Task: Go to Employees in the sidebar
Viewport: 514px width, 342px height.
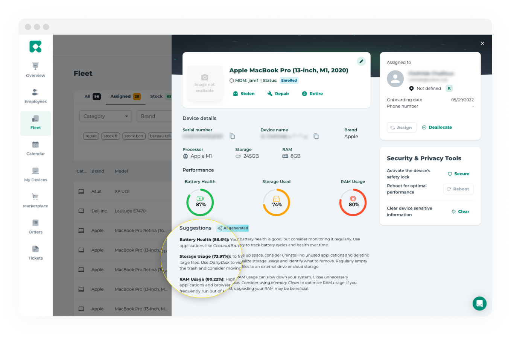Action: click(x=35, y=96)
